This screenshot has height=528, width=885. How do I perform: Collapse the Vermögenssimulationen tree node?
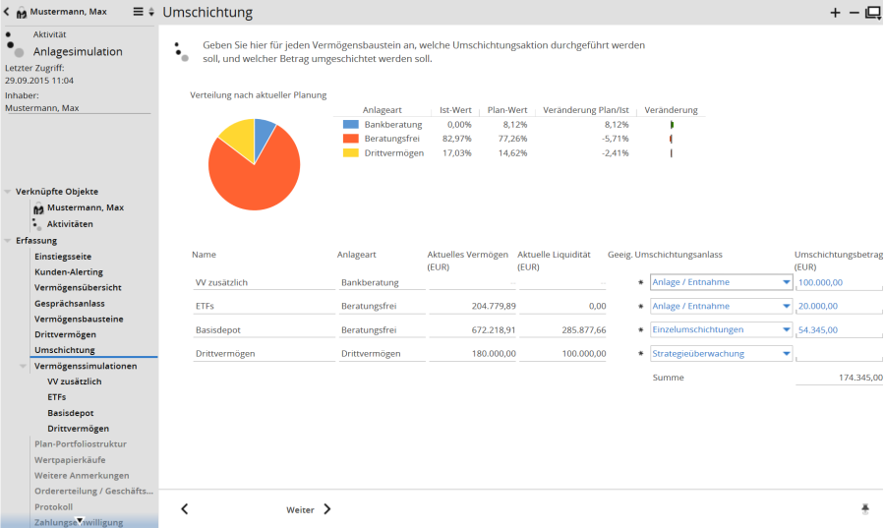pos(24,366)
